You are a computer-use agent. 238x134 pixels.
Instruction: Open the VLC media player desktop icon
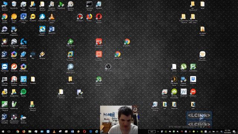(52, 18)
